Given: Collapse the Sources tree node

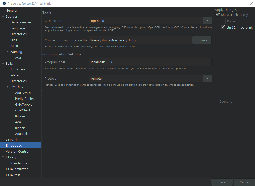Looking at the screenshot, I should [3, 17].
